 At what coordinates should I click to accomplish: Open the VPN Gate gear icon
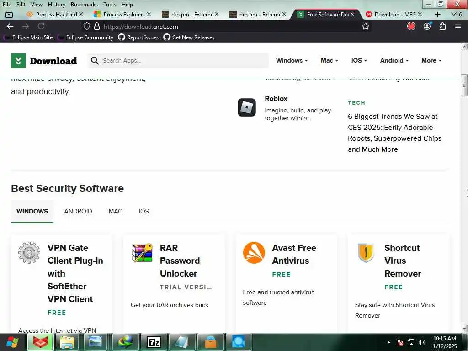[29, 252]
